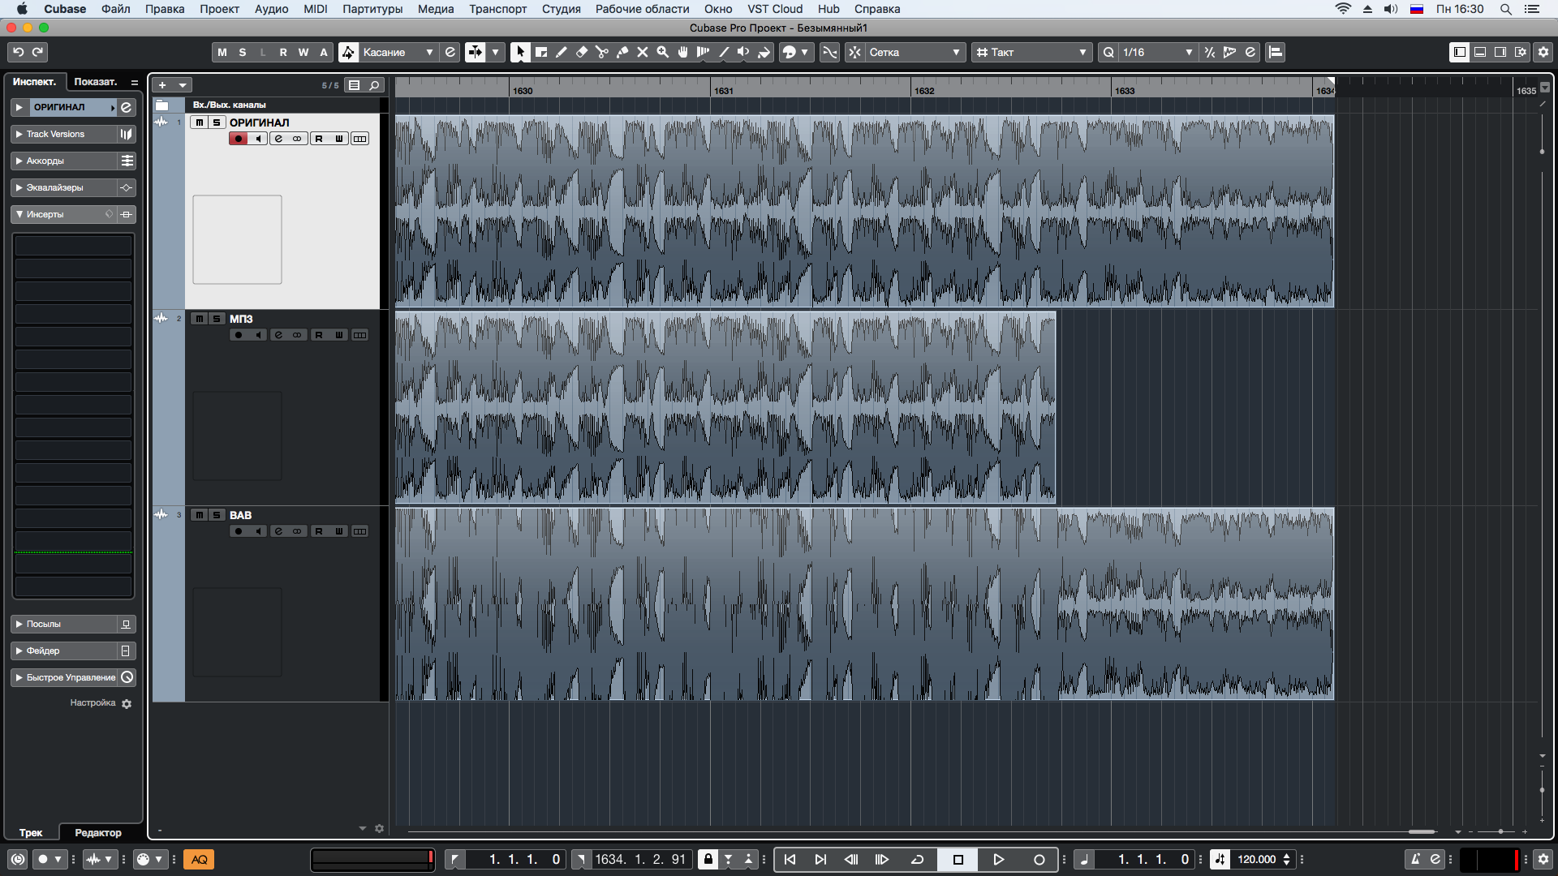Open the Транспорт menu

point(497,9)
